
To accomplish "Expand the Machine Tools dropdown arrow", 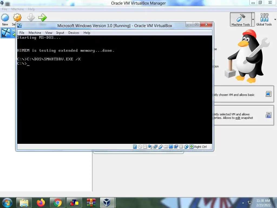I will [253, 19].
